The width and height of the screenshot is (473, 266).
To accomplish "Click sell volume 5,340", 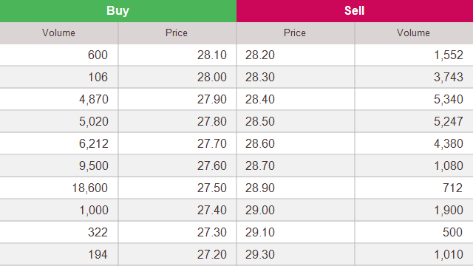I will 449,100.
